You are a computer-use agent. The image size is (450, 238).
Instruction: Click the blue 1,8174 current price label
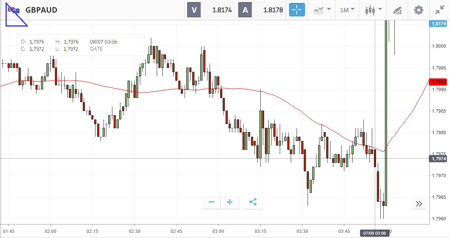(x=439, y=24)
